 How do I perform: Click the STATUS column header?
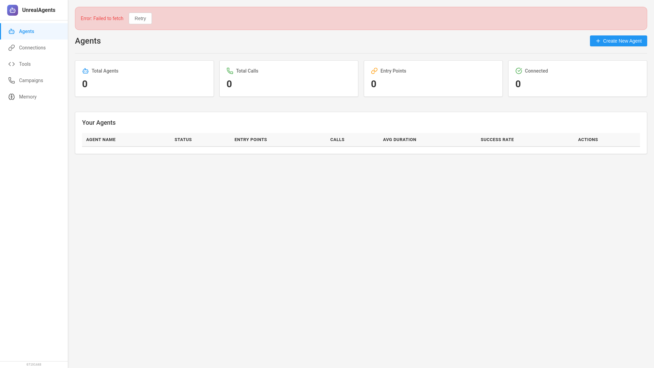click(x=183, y=140)
